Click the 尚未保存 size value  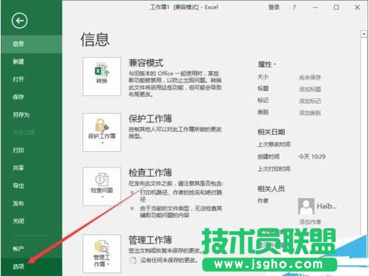(310, 78)
